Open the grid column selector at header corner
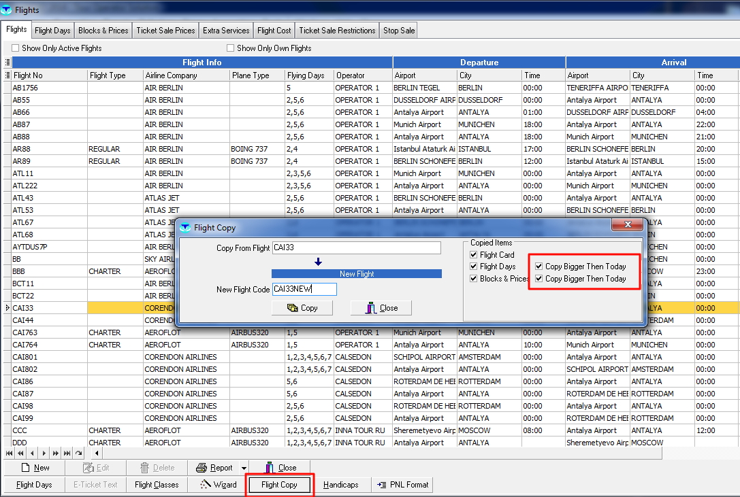The image size is (740, 497). pyautogui.click(x=7, y=63)
